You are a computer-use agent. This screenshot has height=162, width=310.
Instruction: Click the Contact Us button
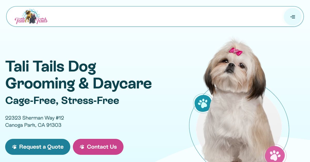click(x=98, y=147)
